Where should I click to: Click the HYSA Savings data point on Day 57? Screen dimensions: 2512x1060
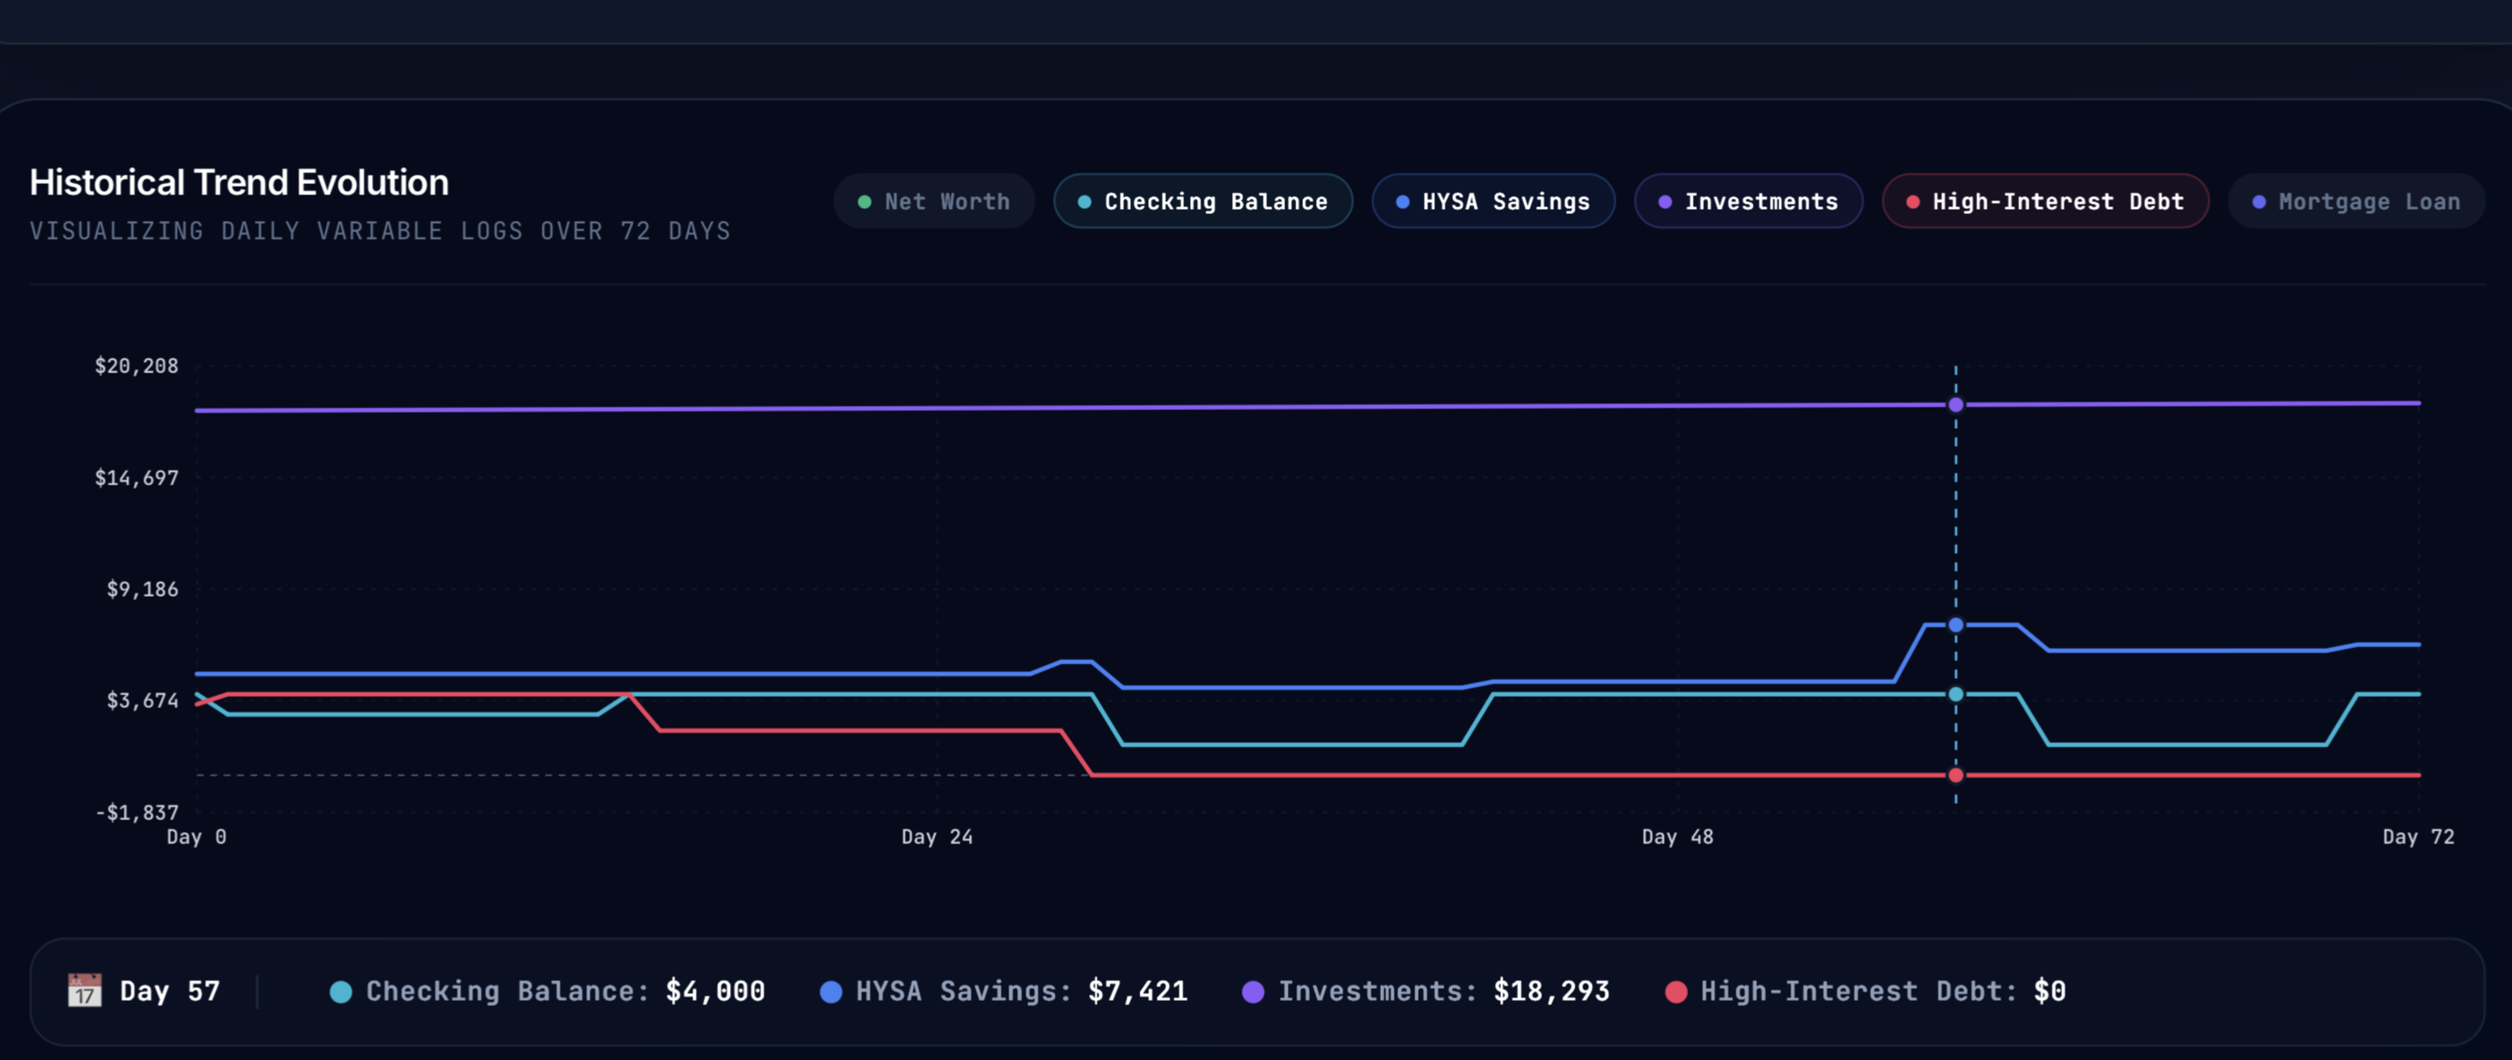point(1955,626)
